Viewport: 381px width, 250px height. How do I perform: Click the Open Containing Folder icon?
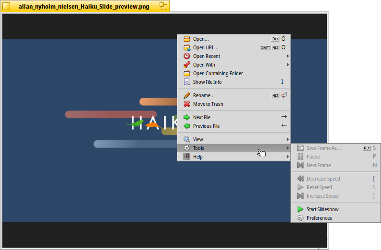tap(186, 73)
